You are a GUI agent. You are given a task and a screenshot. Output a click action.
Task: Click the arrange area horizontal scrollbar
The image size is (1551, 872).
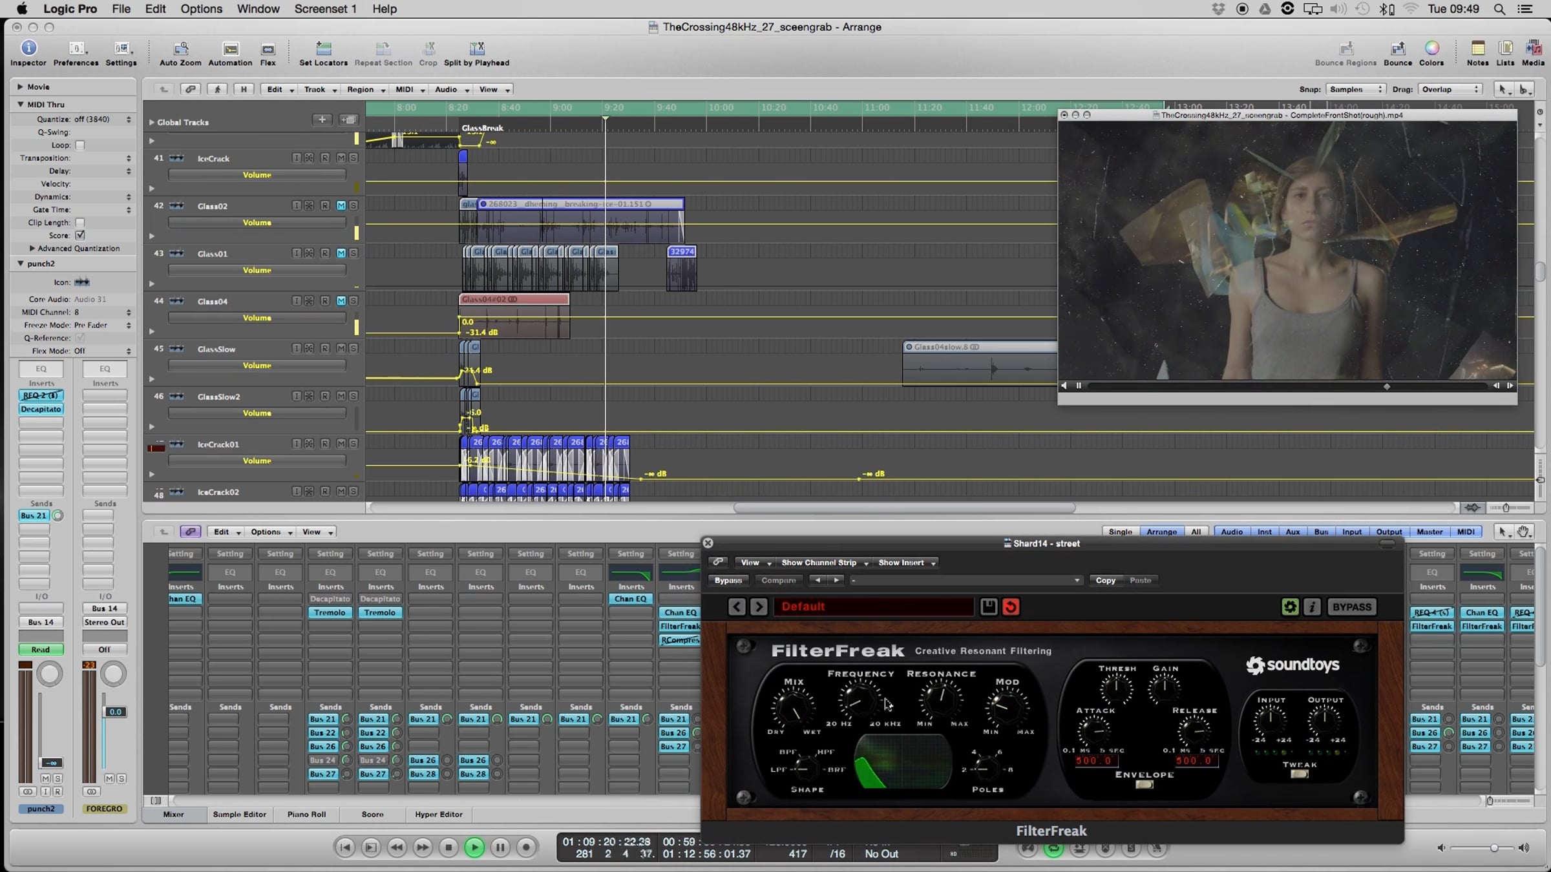click(904, 508)
